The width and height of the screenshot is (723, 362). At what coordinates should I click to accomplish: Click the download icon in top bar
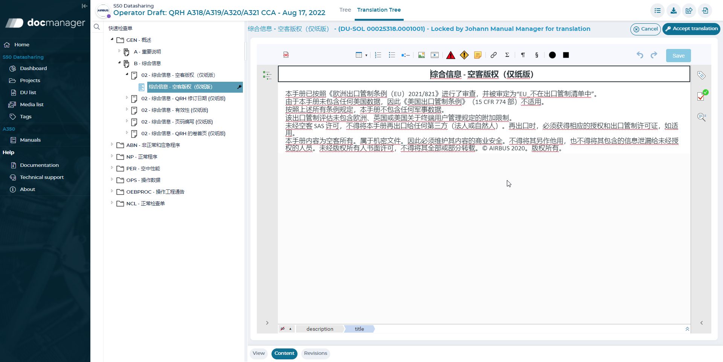[x=673, y=11]
